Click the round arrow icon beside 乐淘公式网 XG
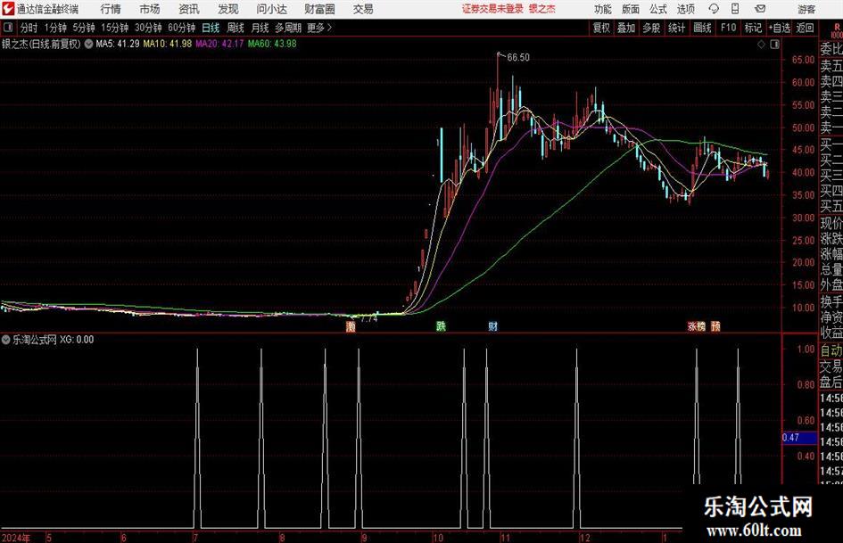 [x=6, y=339]
